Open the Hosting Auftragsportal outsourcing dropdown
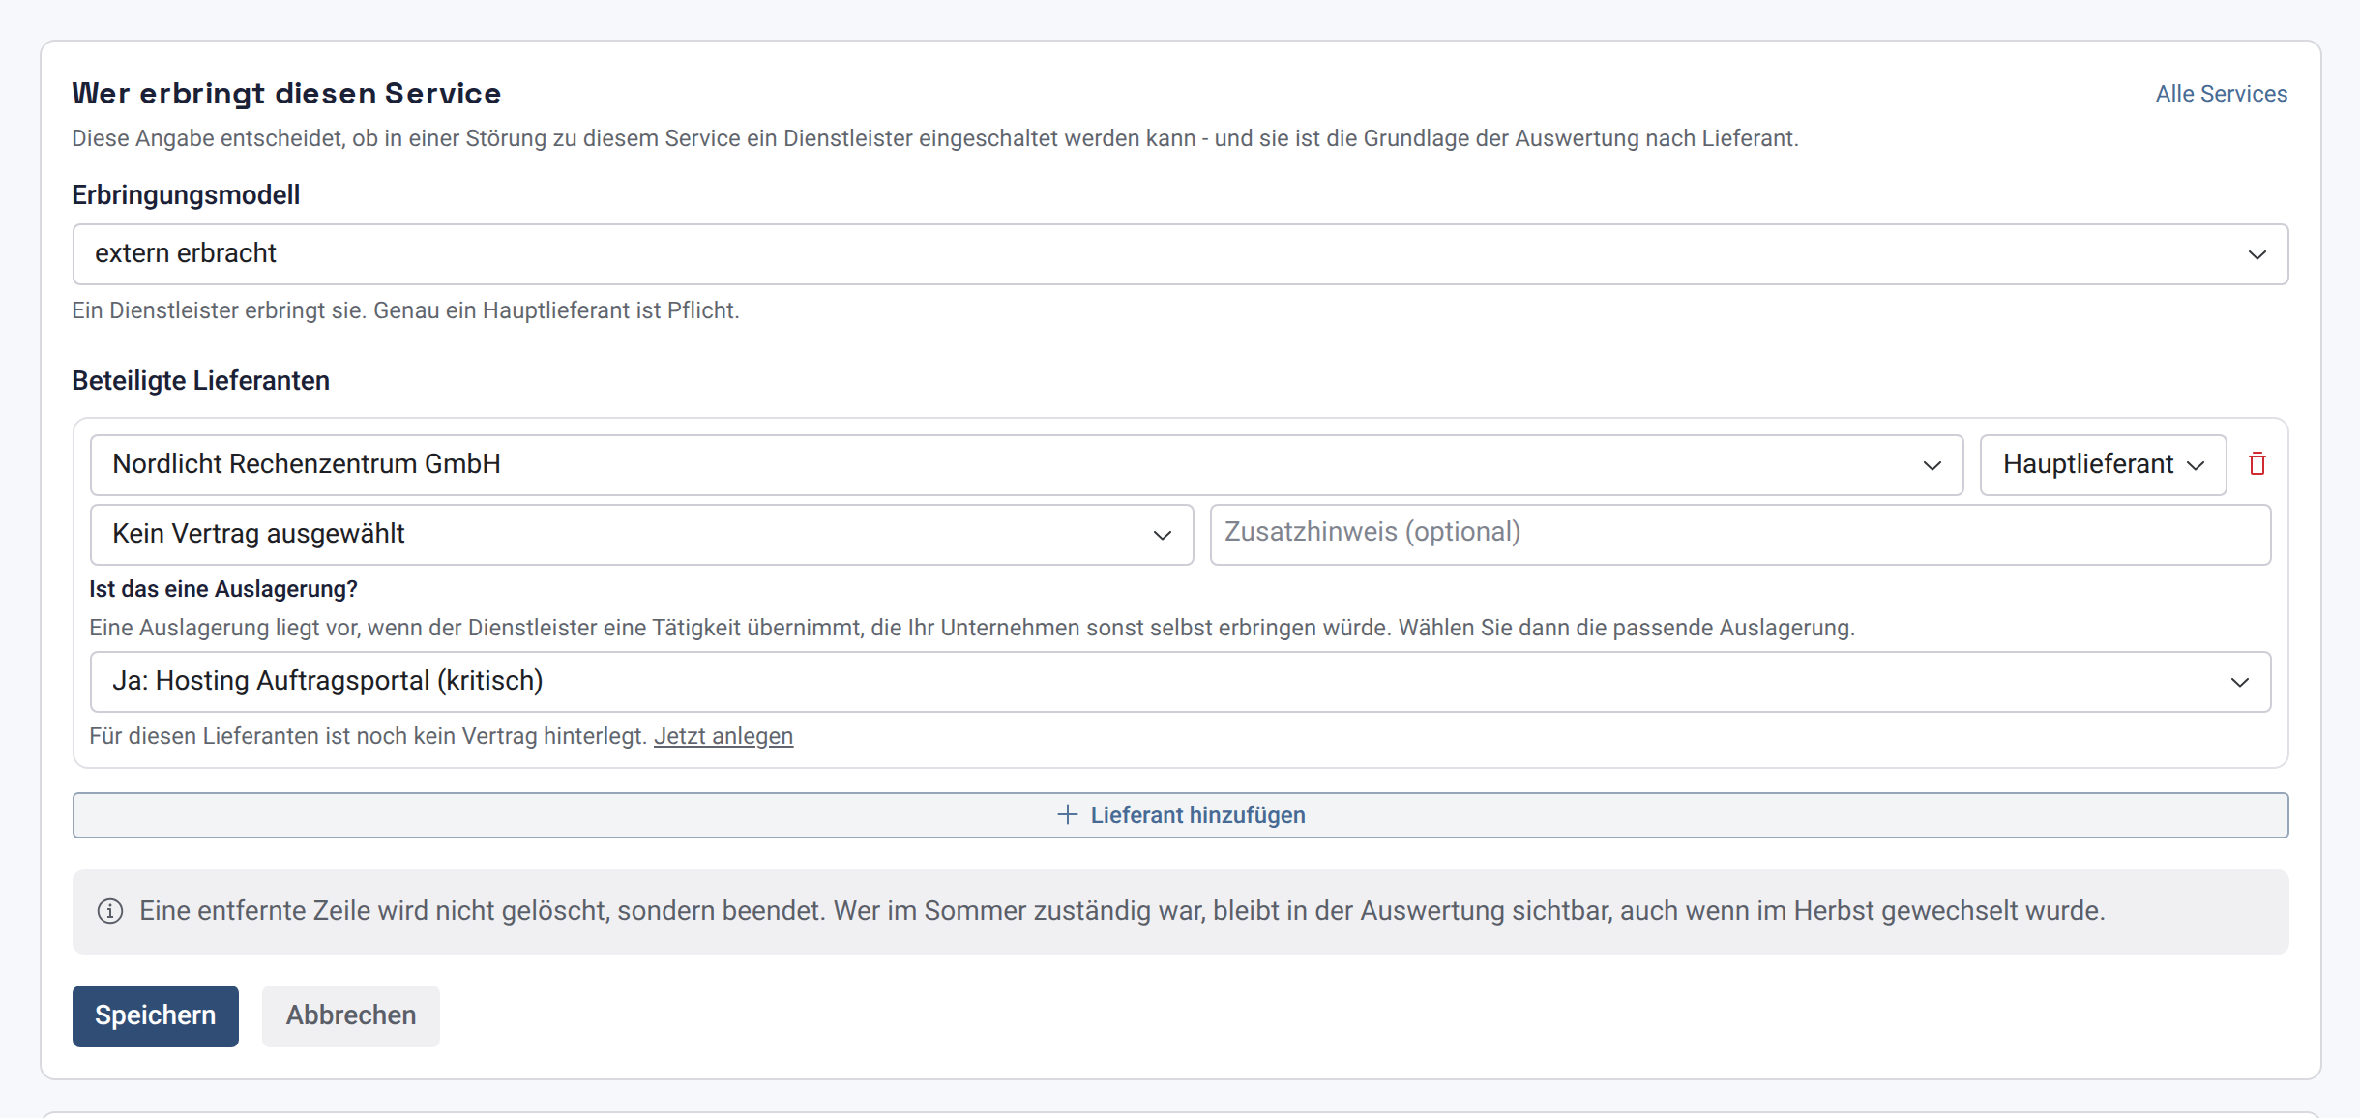 [x=1180, y=682]
